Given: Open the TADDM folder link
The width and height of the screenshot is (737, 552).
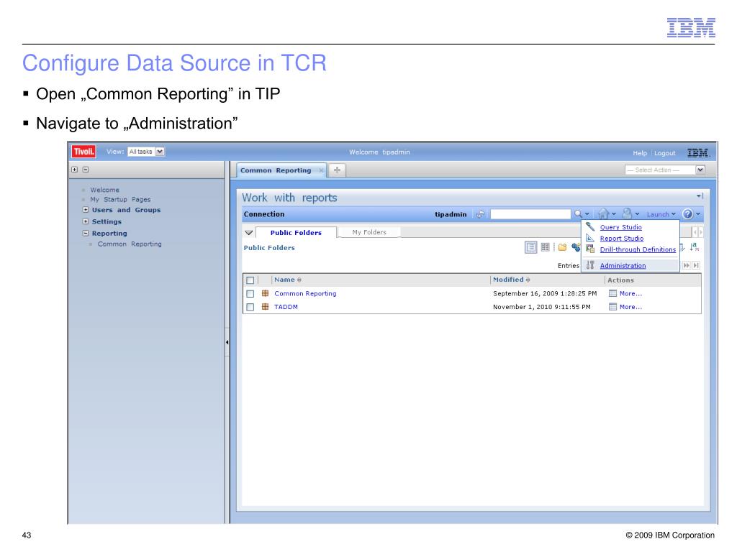Looking at the screenshot, I should [x=286, y=306].
